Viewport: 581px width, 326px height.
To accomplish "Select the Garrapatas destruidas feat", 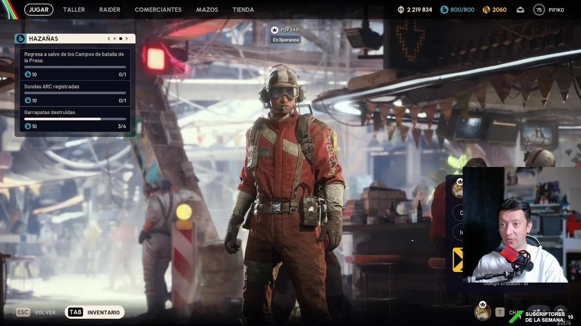I will pos(75,119).
